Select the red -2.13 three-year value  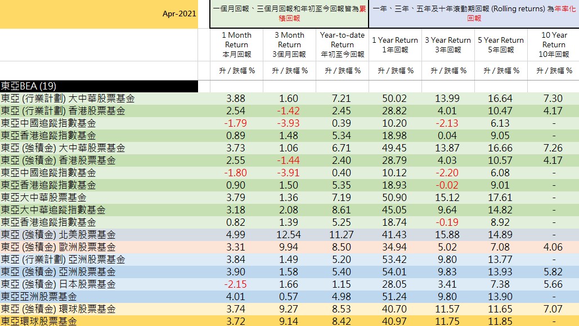point(447,123)
